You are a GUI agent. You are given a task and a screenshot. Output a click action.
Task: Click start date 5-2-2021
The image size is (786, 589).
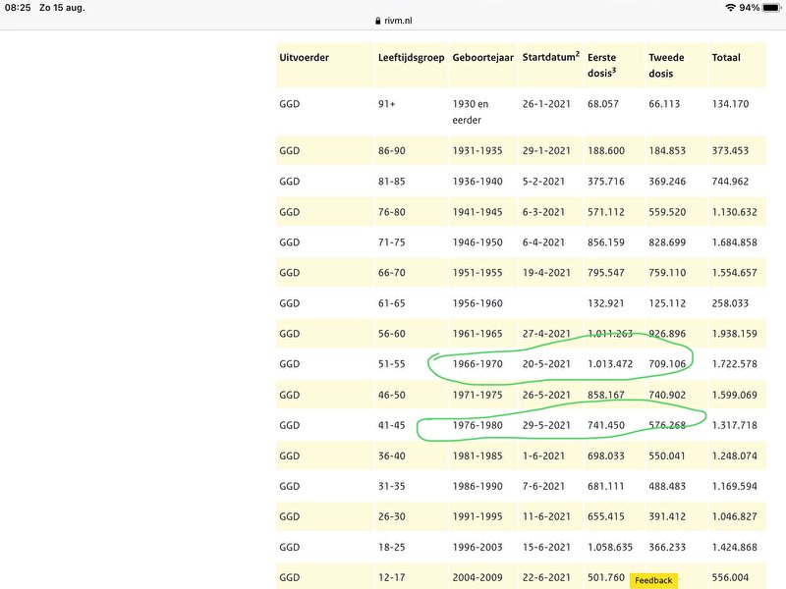pos(543,182)
